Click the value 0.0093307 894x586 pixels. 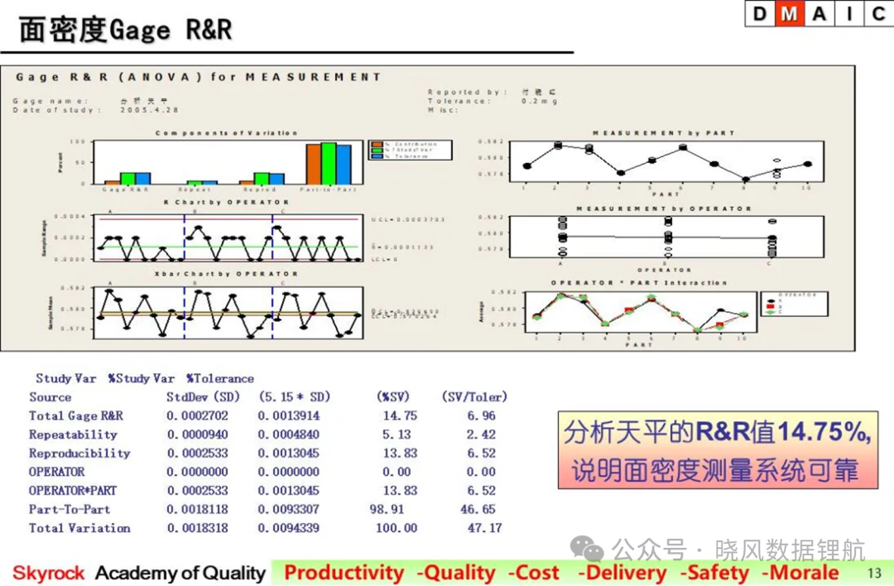click(289, 510)
